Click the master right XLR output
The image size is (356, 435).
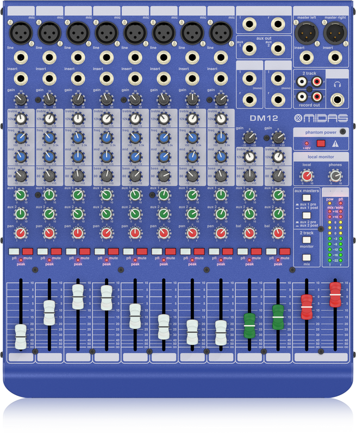pos(335,33)
